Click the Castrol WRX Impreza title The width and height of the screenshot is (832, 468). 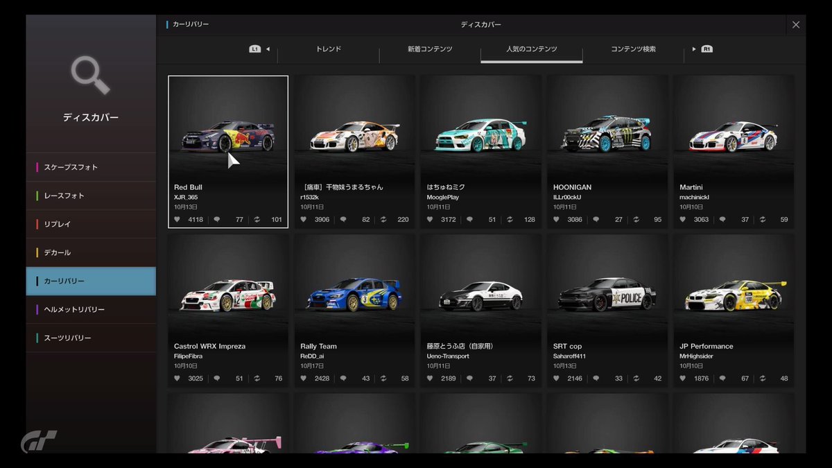(209, 346)
